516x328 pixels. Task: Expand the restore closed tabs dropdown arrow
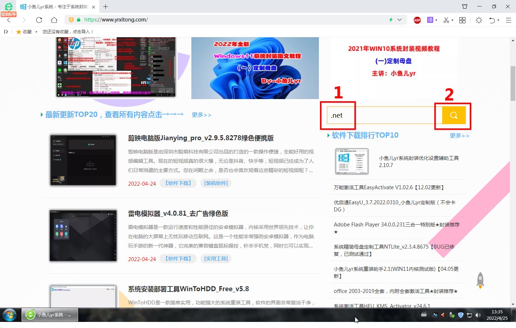tap(498, 20)
